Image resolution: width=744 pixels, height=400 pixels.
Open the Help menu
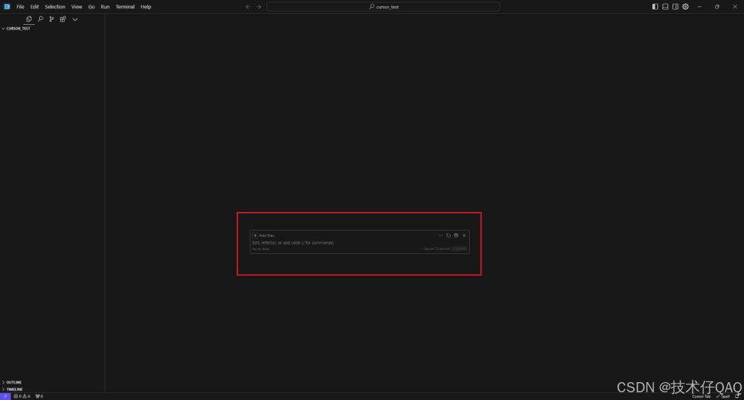coord(145,7)
